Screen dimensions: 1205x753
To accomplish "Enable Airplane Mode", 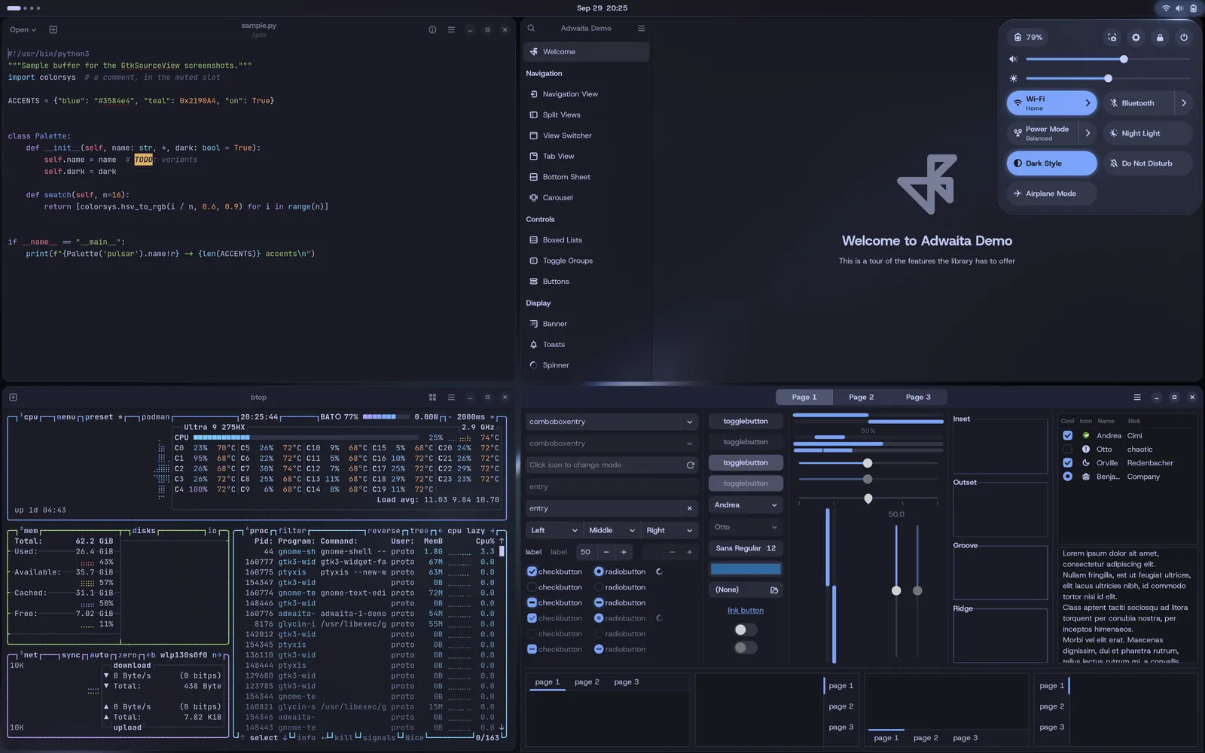I will coord(1051,194).
